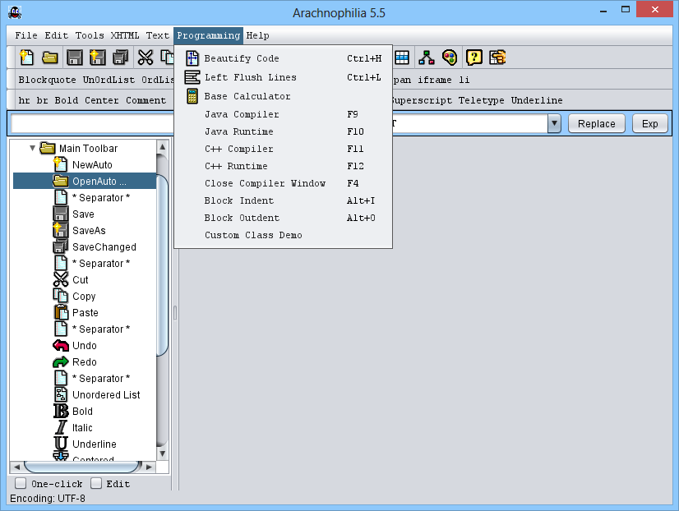679x511 pixels.
Task: Open Base Calculator from the menu
Action: point(284,96)
